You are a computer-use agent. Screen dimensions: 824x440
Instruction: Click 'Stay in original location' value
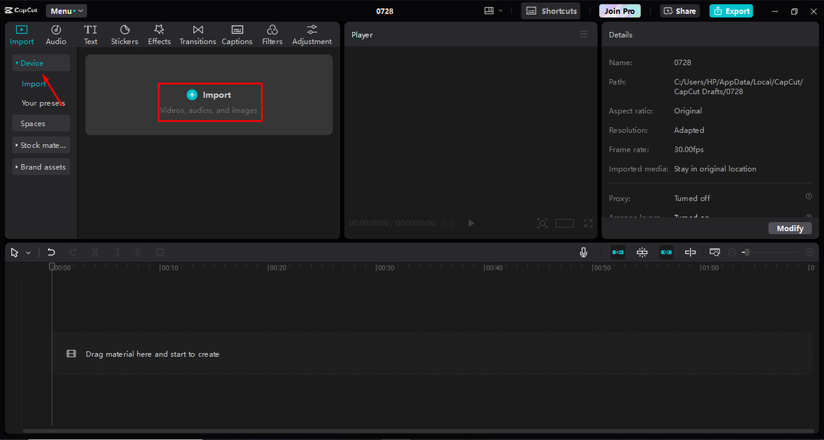715,169
